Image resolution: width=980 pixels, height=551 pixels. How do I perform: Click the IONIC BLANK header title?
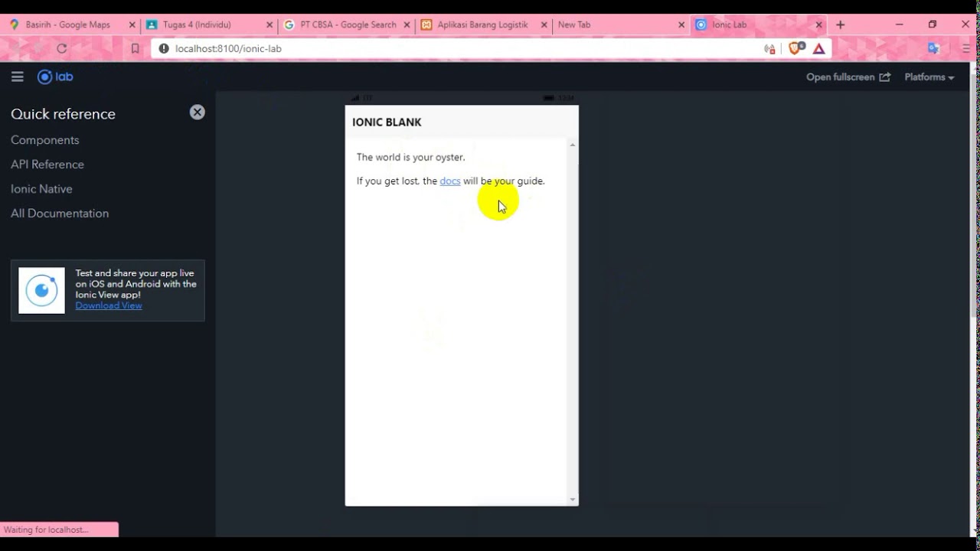(387, 122)
